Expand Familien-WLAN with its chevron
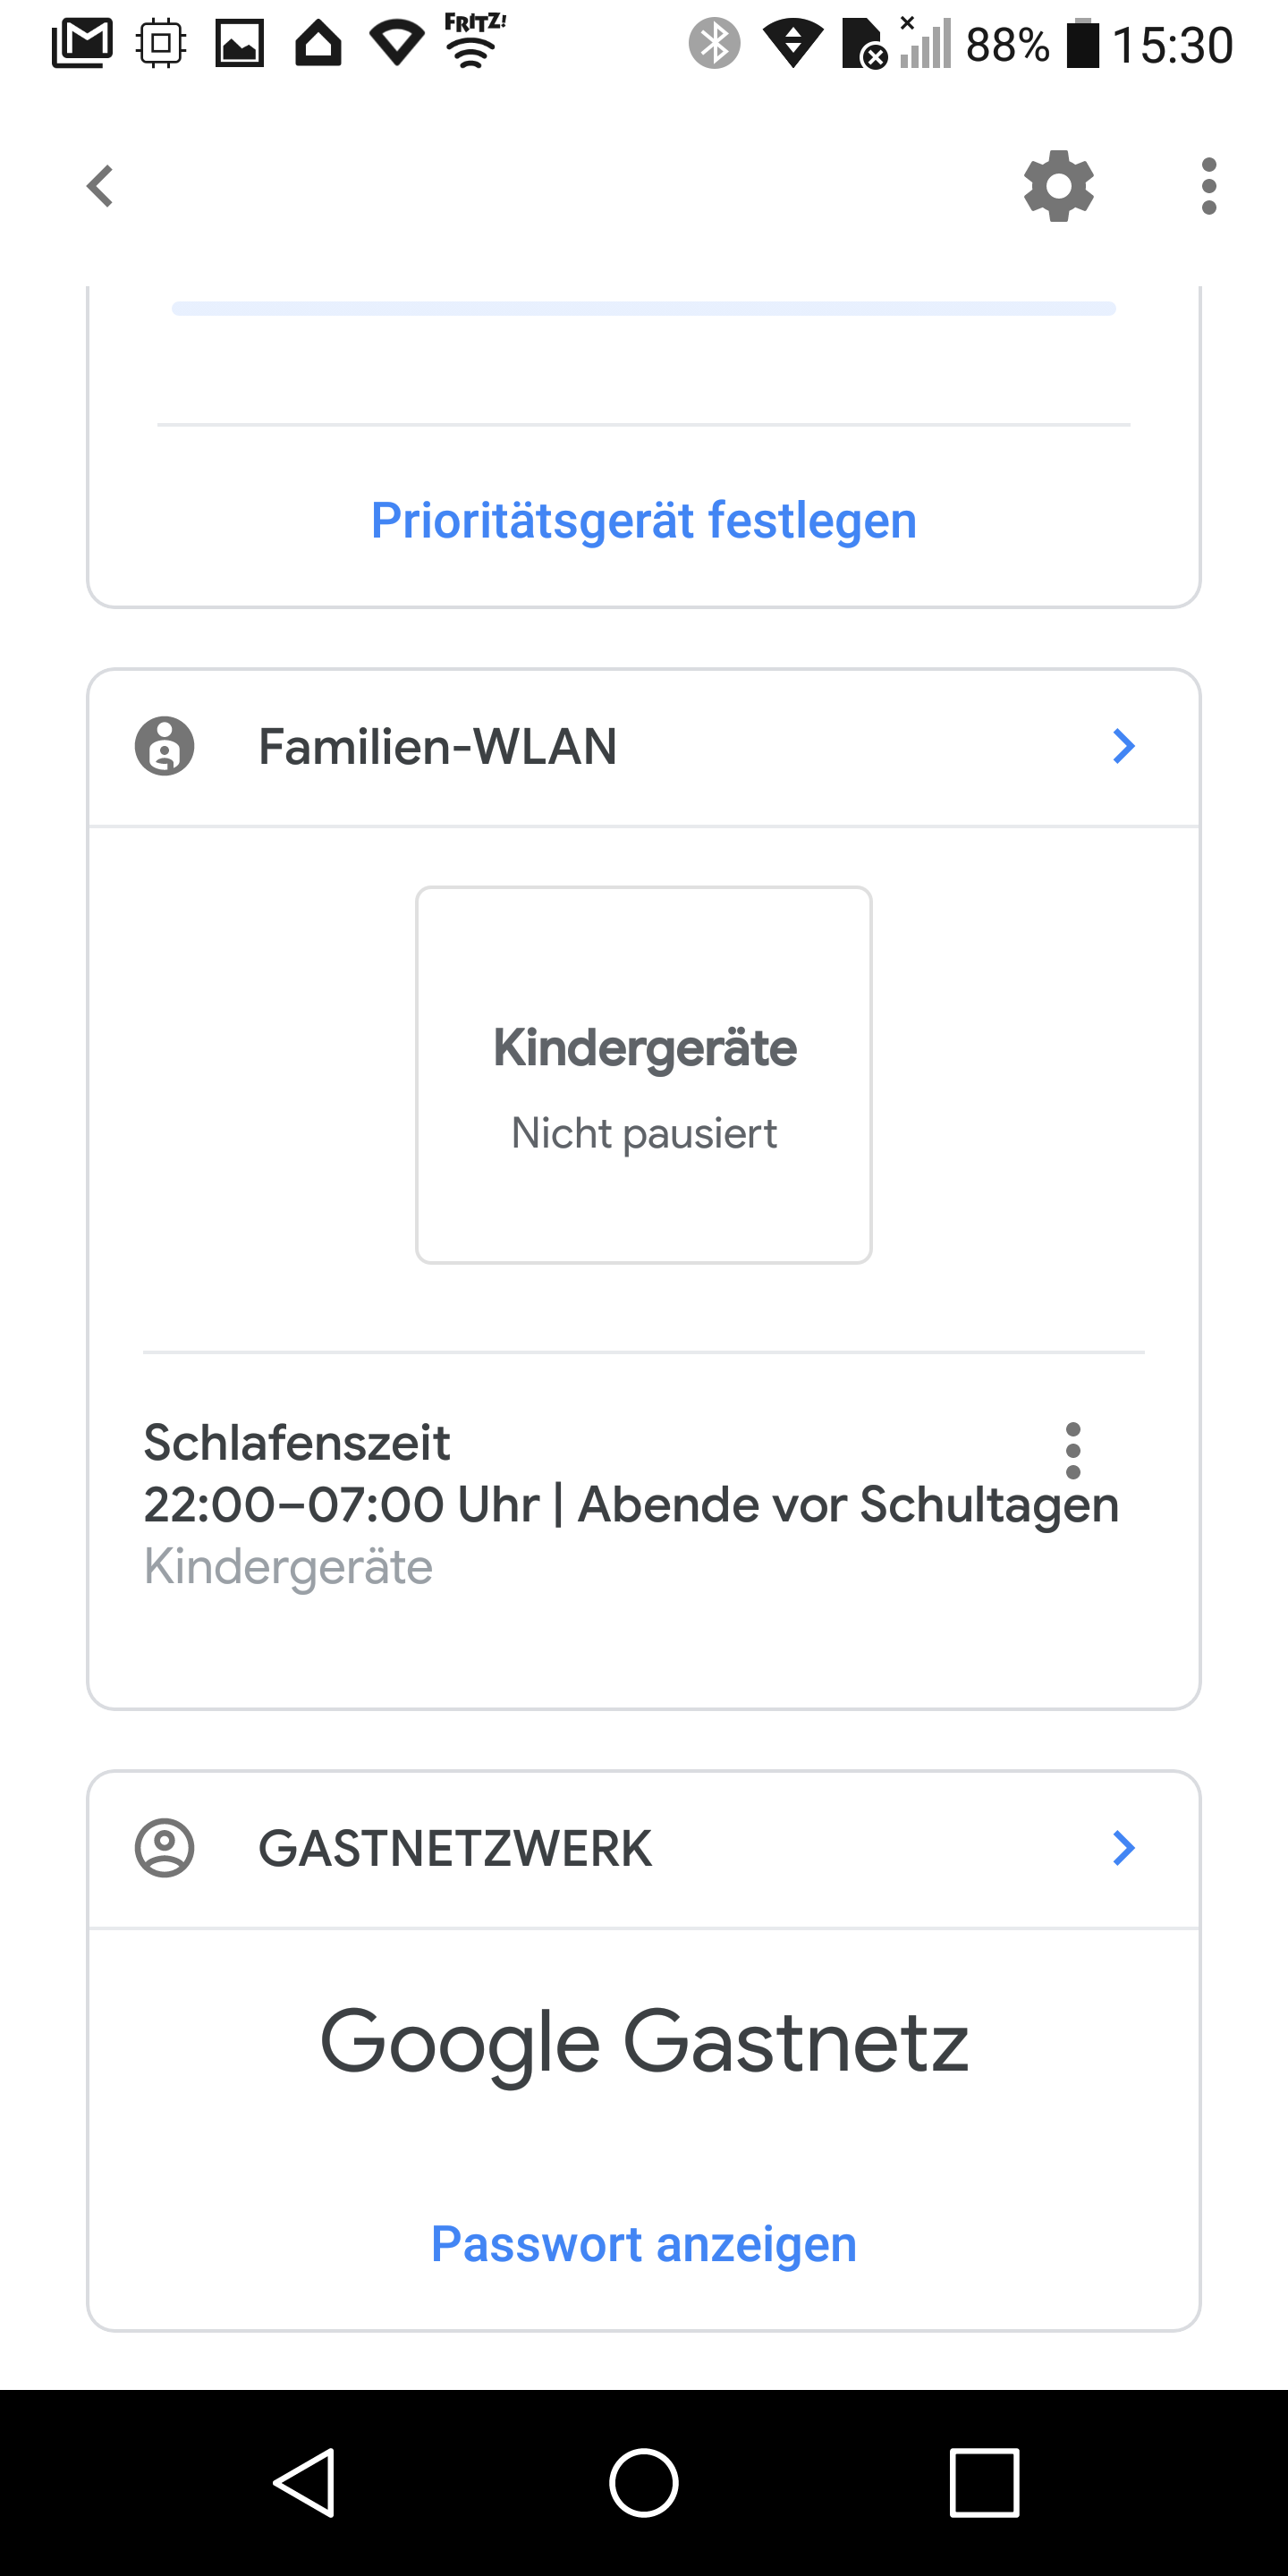 1123,746
